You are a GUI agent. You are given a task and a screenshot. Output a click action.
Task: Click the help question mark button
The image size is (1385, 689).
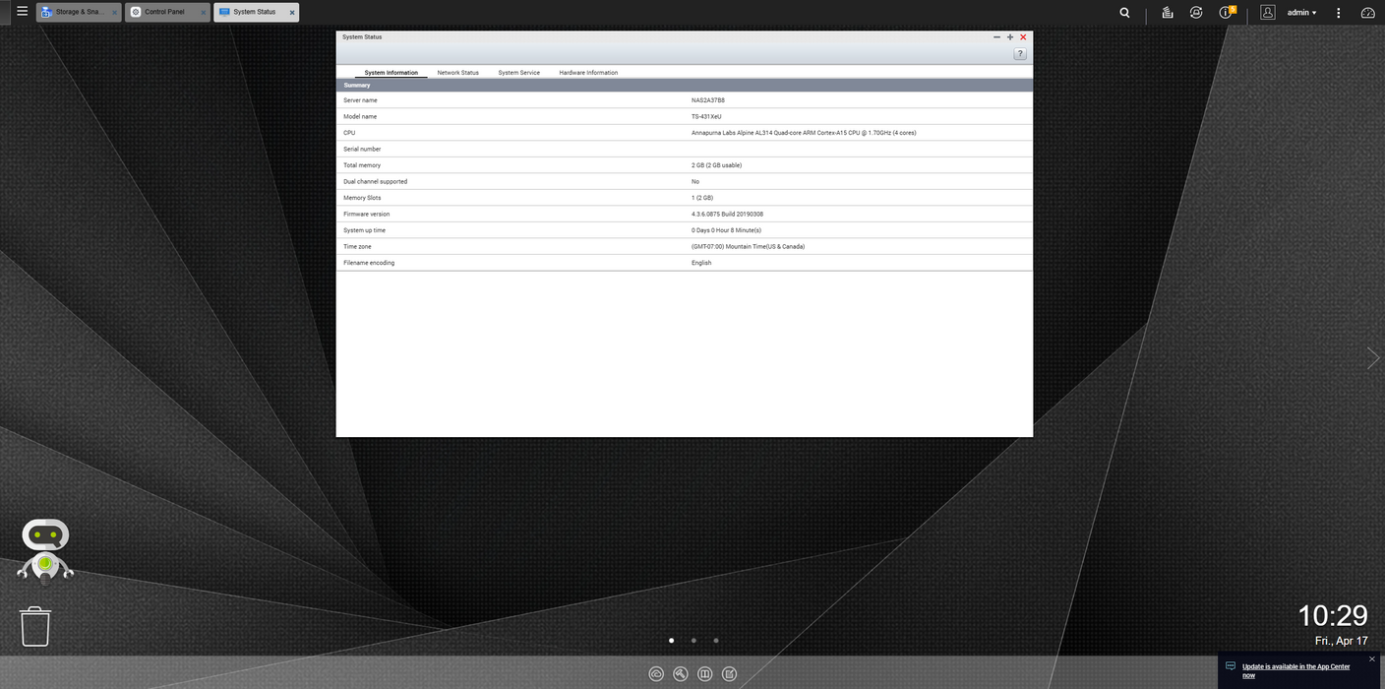pos(1020,54)
